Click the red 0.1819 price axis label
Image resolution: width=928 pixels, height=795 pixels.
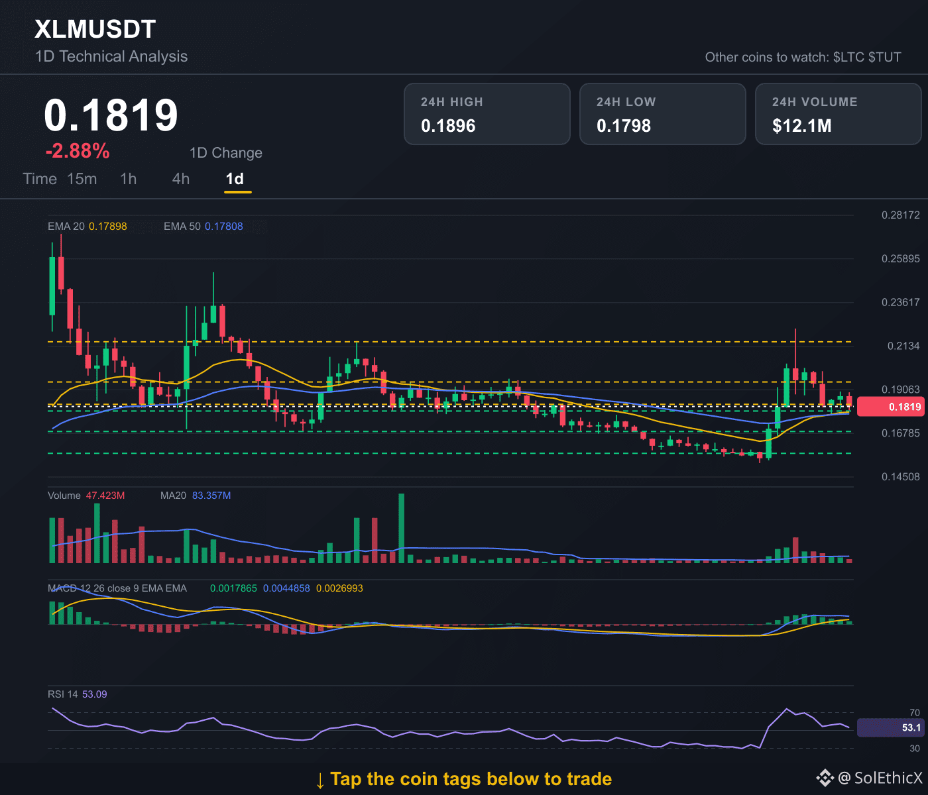tap(890, 407)
